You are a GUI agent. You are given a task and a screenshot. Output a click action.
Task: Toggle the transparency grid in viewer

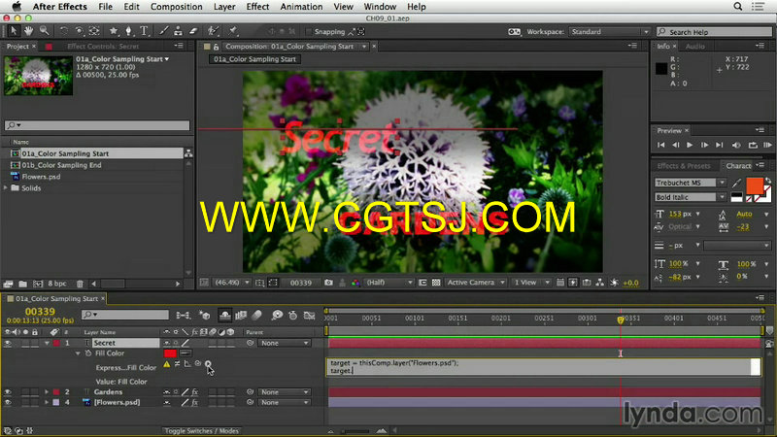[436, 283]
